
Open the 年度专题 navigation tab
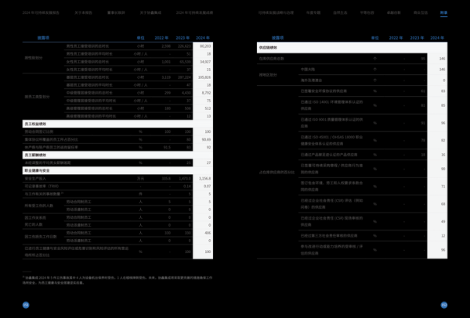(312, 13)
